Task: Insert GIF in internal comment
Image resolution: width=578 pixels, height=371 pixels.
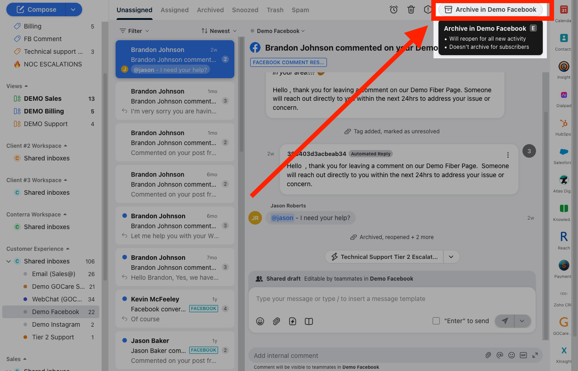Action: (x=523, y=356)
